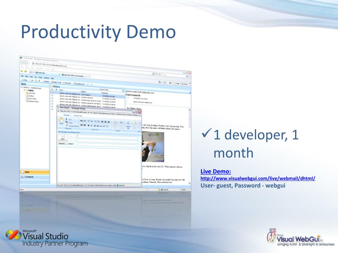Switch to the Format Text ribbon tab
The height and width of the screenshot is (253, 338).
pos(78,116)
